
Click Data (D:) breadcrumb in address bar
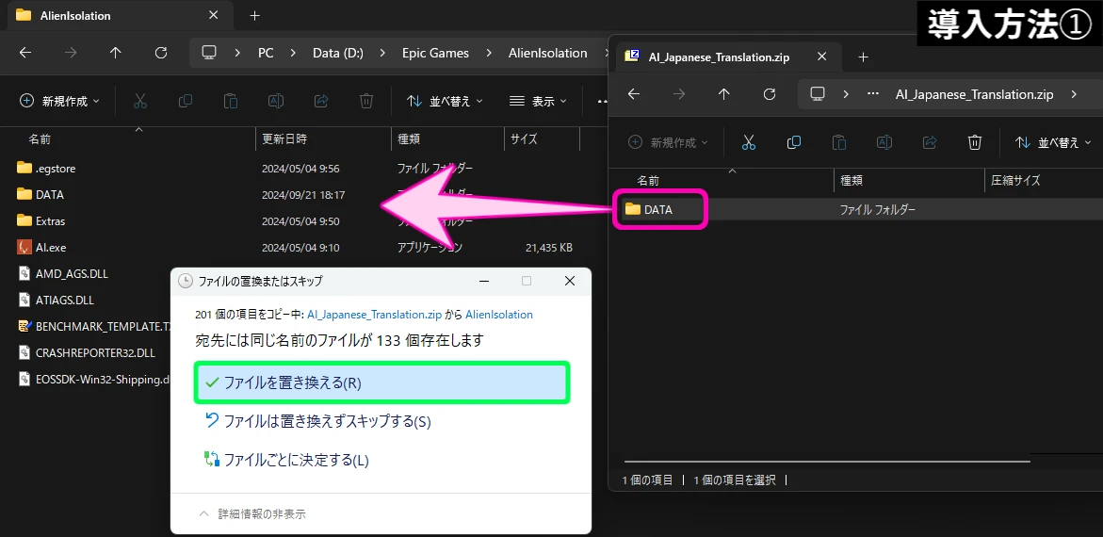[338, 53]
